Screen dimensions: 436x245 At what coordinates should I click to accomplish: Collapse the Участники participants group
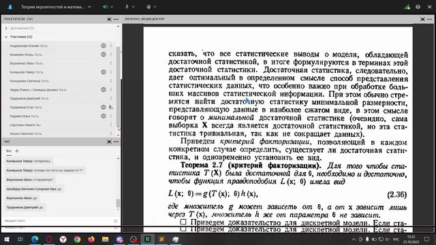6,37
